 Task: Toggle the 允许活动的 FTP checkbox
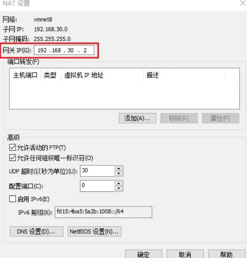click(x=13, y=148)
